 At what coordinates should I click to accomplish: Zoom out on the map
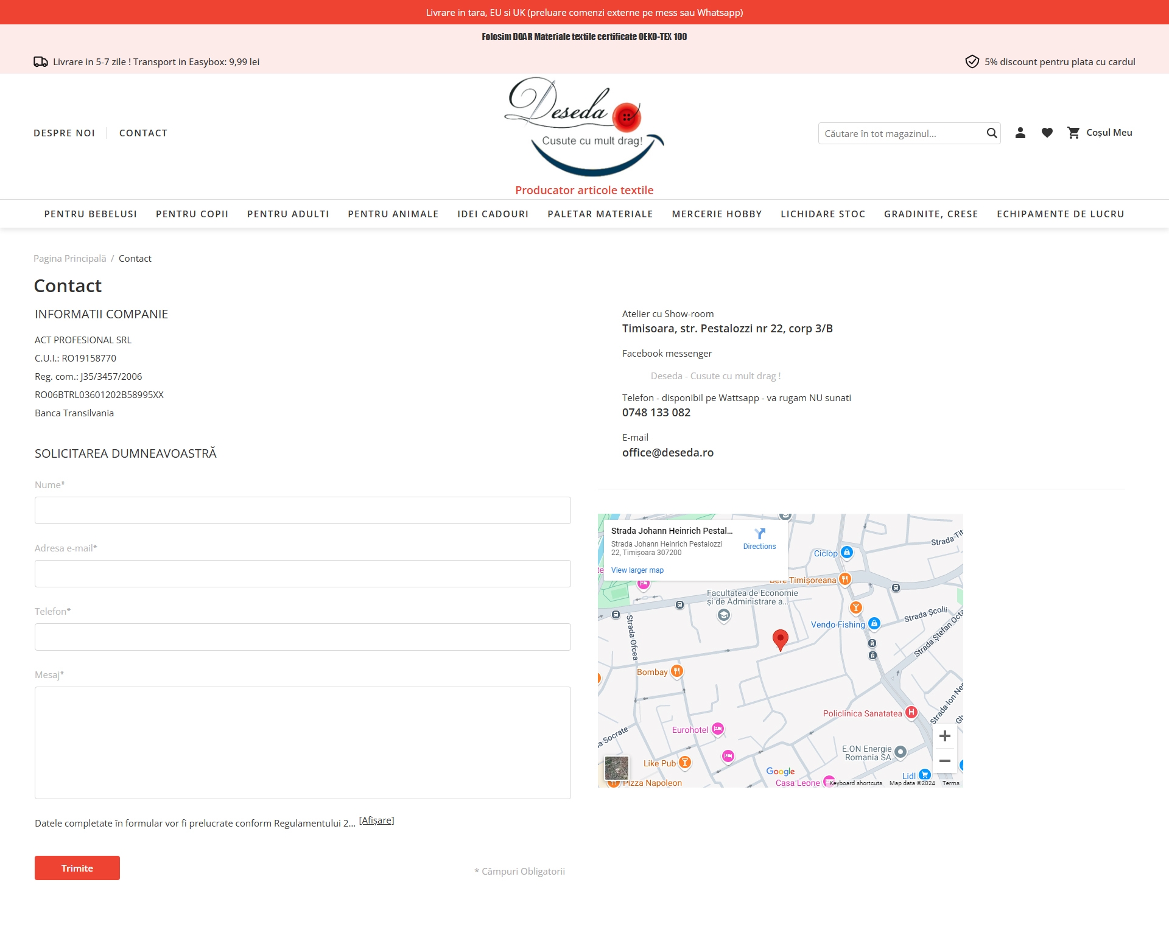click(x=944, y=761)
